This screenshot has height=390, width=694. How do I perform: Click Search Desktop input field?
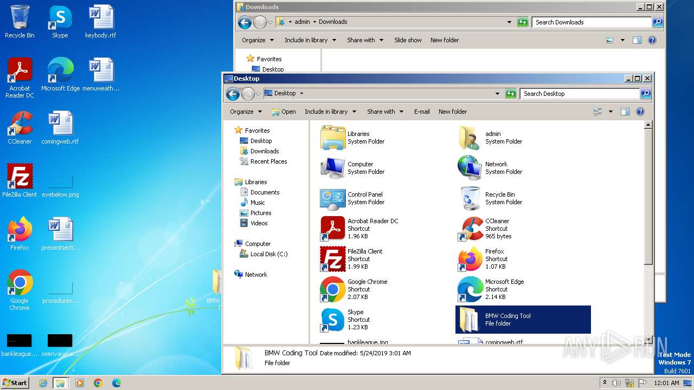click(580, 94)
